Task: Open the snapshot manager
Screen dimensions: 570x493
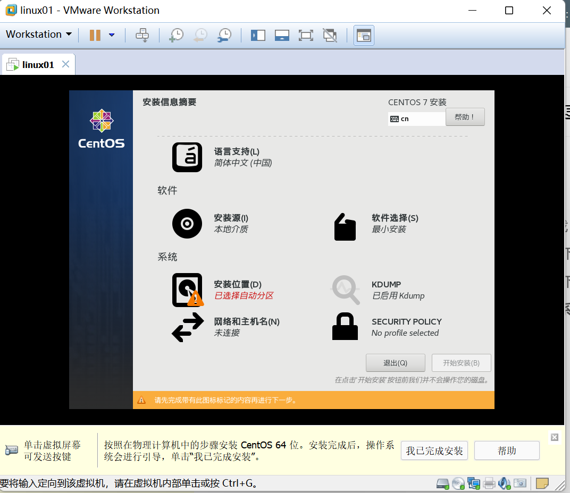Action: pyautogui.click(x=224, y=35)
